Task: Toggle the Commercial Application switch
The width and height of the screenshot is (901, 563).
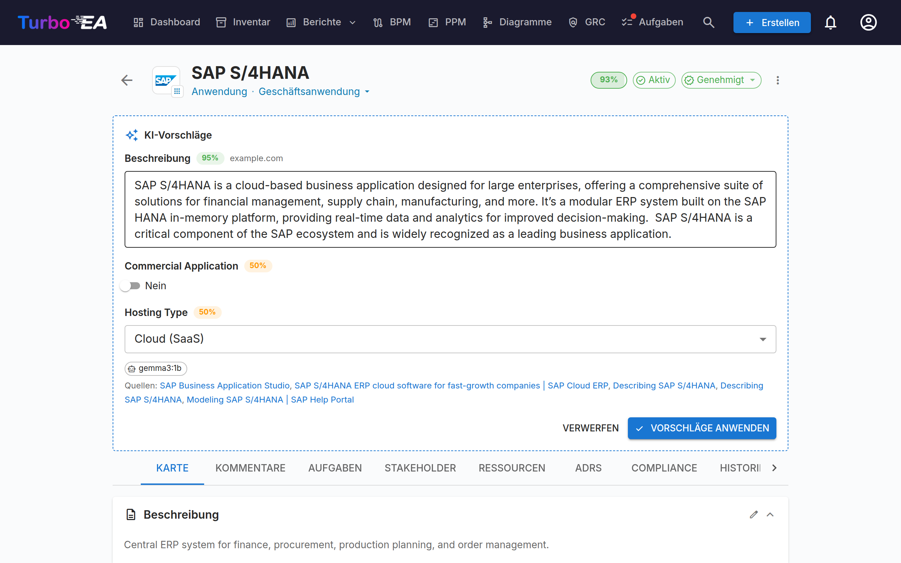Action: 130,286
